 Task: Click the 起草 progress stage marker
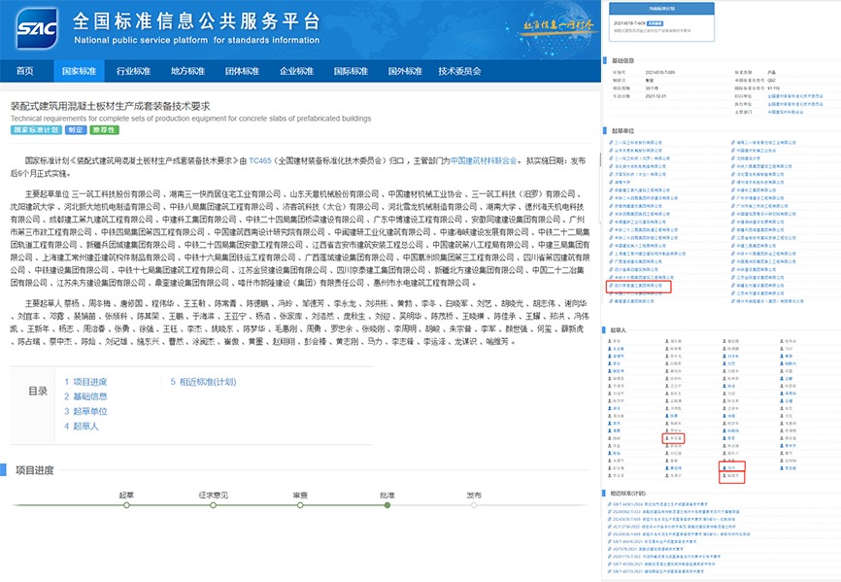point(125,504)
